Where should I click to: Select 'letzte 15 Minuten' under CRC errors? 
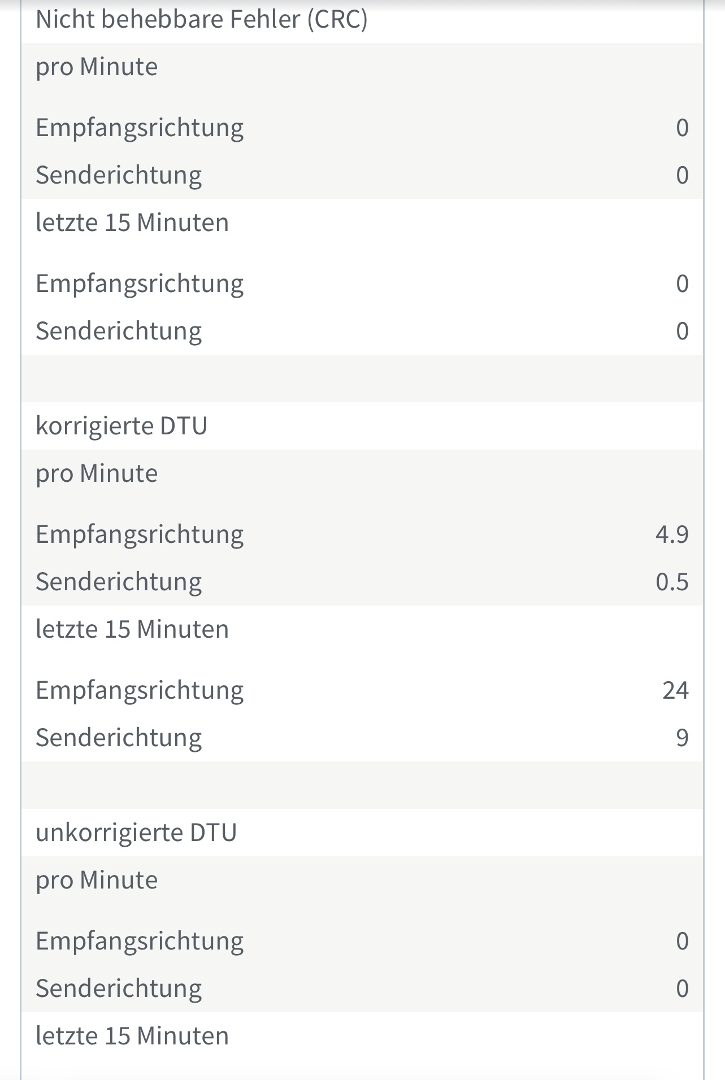[x=132, y=223]
